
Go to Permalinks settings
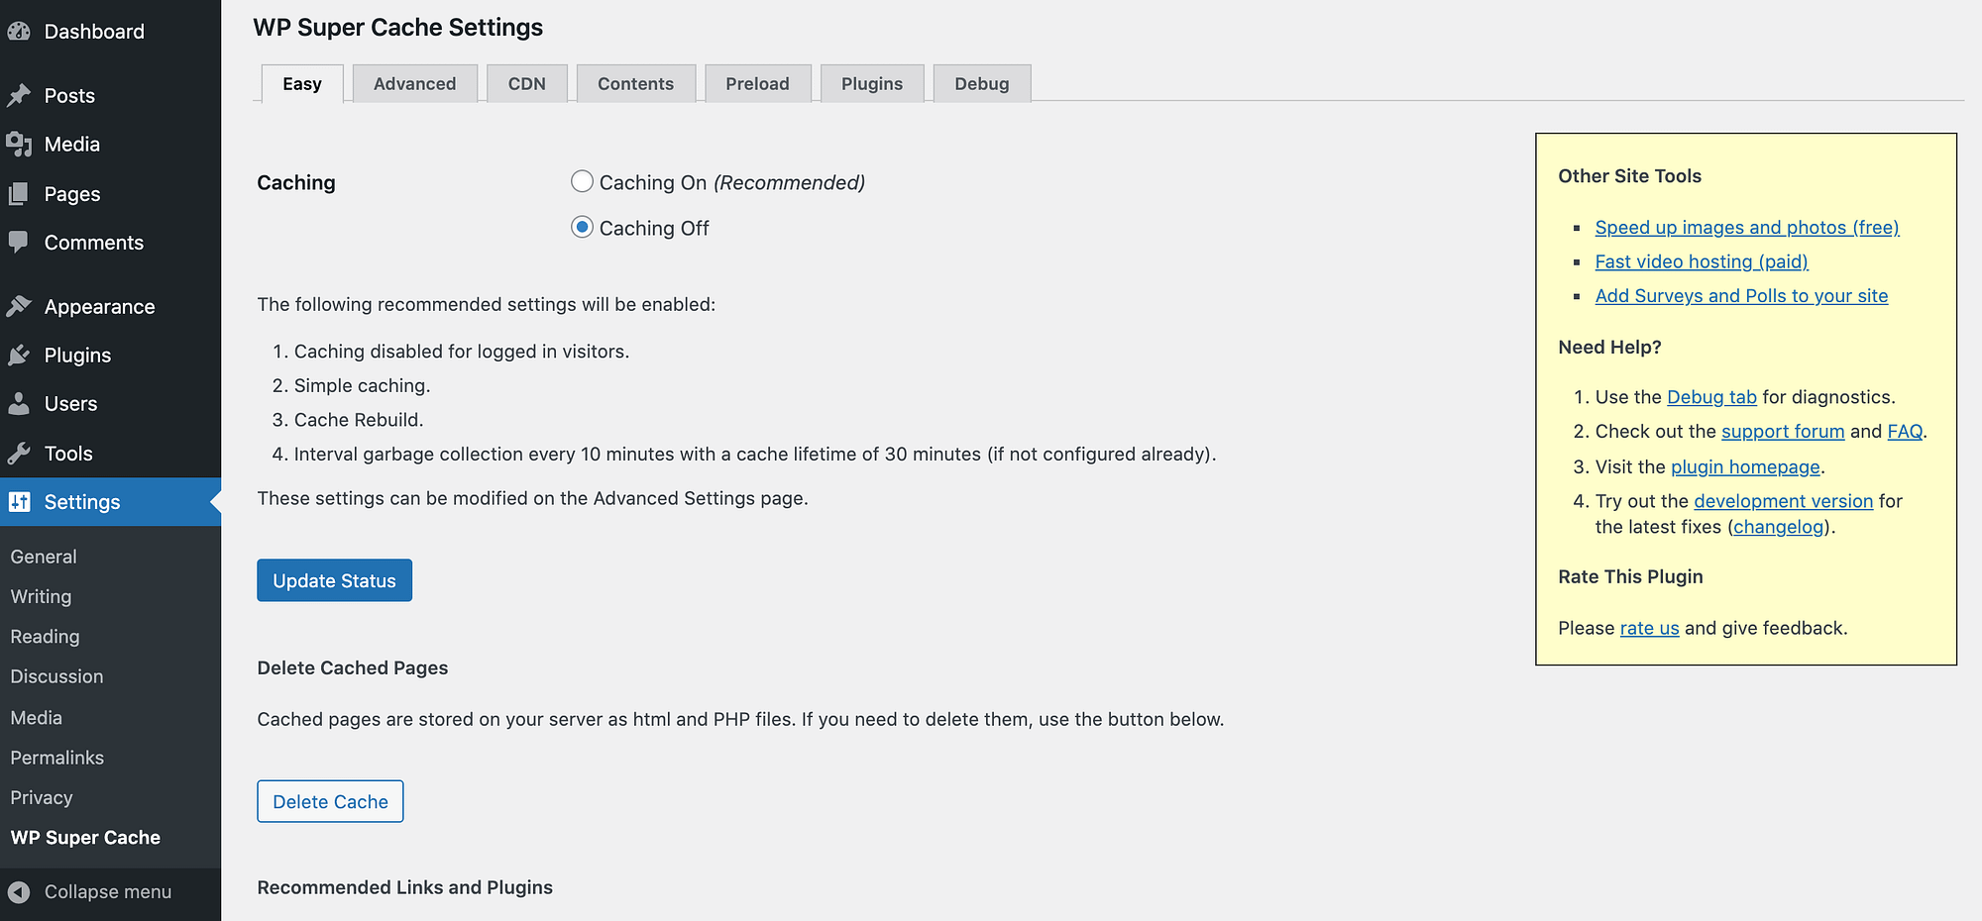coord(56,757)
